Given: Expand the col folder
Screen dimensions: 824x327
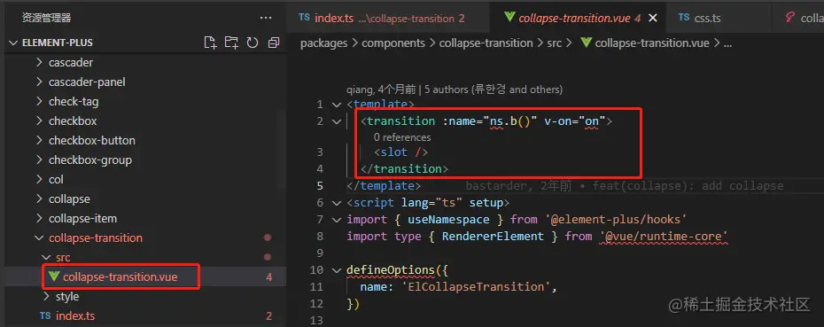Looking at the screenshot, I should pos(56,179).
